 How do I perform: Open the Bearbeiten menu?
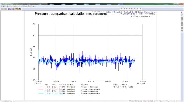[10, 6]
